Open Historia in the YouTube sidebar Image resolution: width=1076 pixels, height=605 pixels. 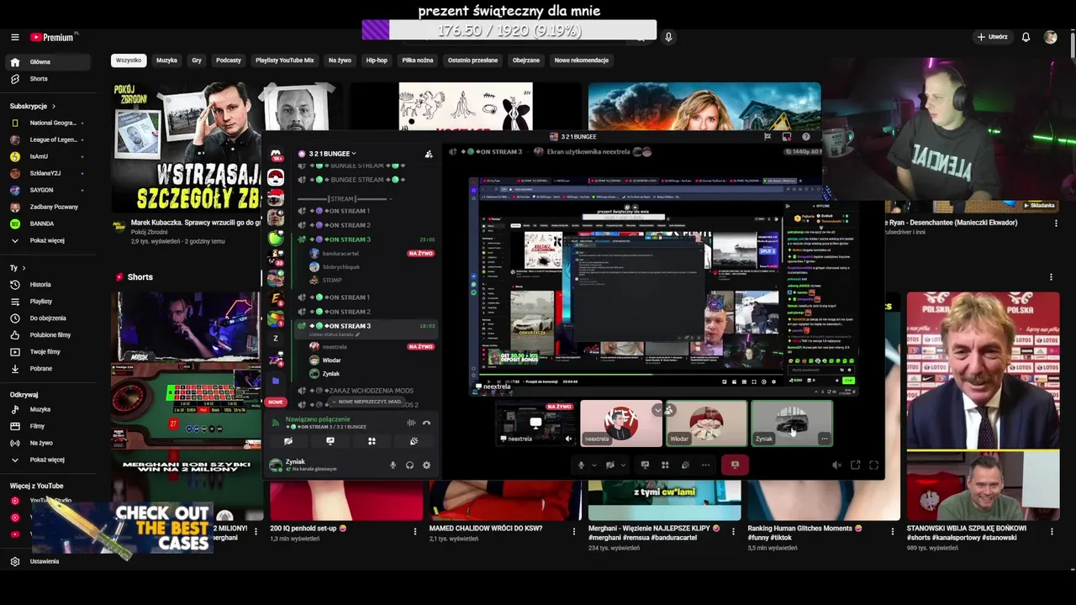(40, 285)
